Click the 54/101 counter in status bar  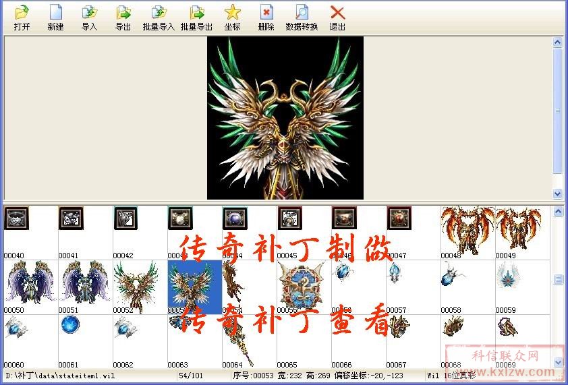tap(191, 376)
